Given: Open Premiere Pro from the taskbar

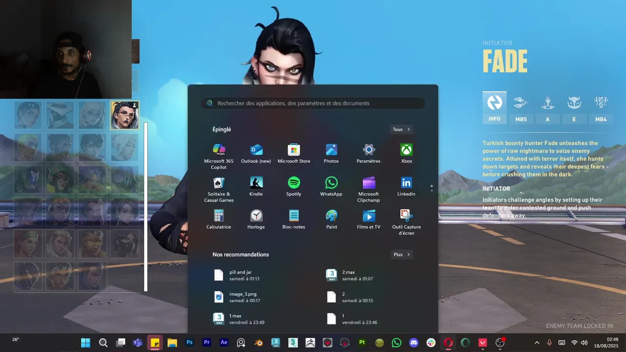Looking at the screenshot, I should click(x=206, y=343).
